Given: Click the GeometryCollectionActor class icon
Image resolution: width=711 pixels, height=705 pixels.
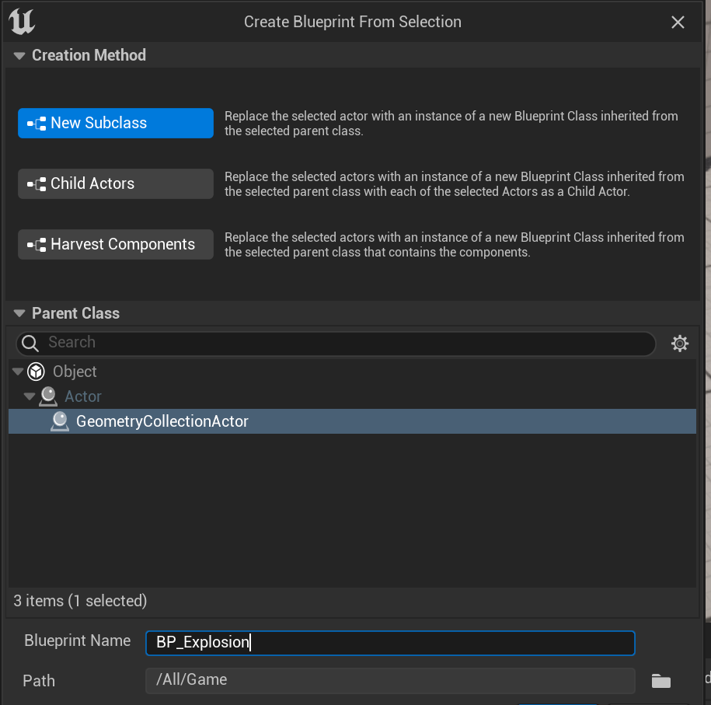Looking at the screenshot, I should 60,421.
